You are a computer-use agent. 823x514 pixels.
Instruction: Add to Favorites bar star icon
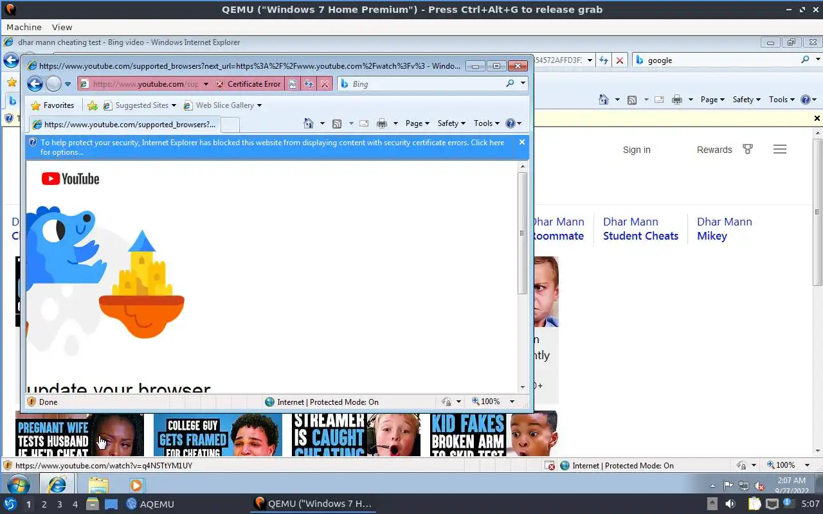(93, 105)
